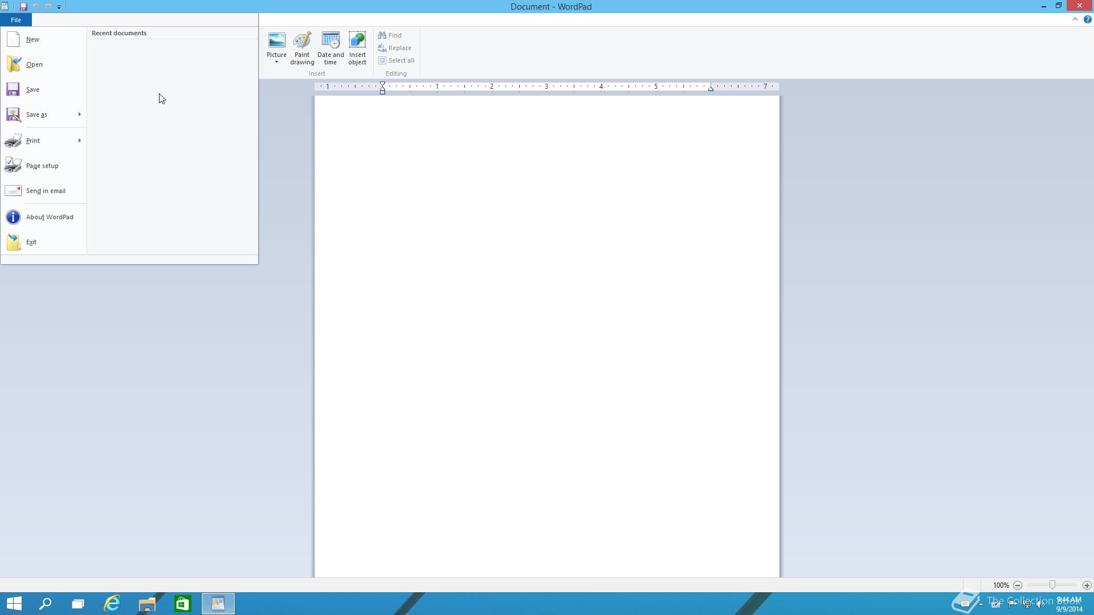The height and width of the screenshot is (615, 1094).
Task: Click the quick access Undo arrow
Action: pos(36,7)
